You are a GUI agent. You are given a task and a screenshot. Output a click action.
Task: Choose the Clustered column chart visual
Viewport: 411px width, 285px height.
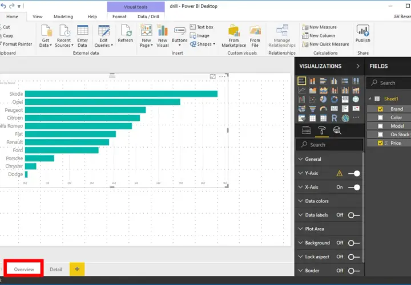coord(334,81)
